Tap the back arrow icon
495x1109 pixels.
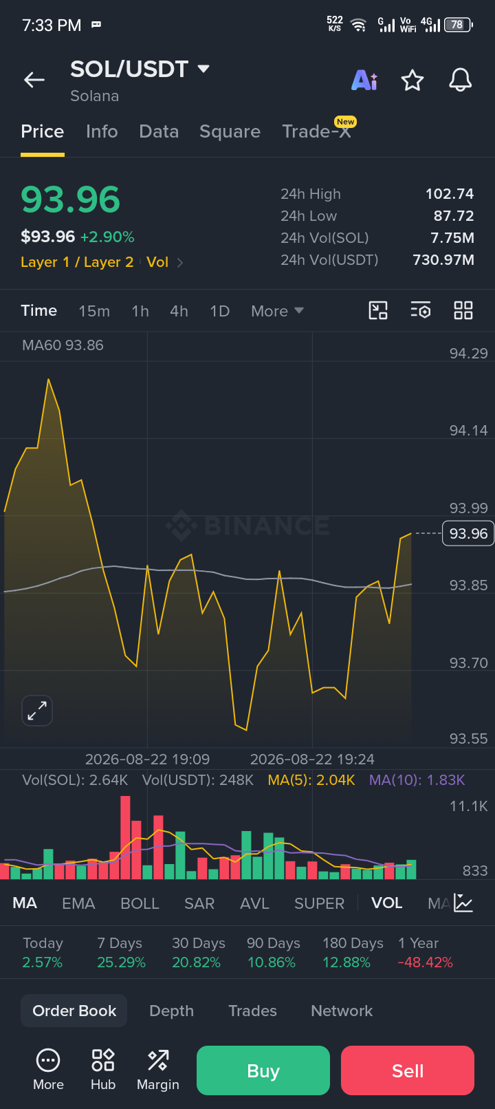(x=34, y=80)
